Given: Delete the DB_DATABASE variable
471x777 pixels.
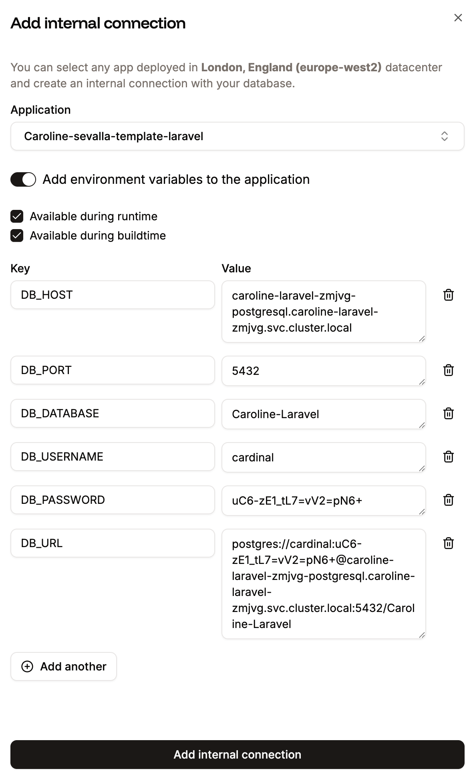Looking at the screenshot, I should point(449,414).
